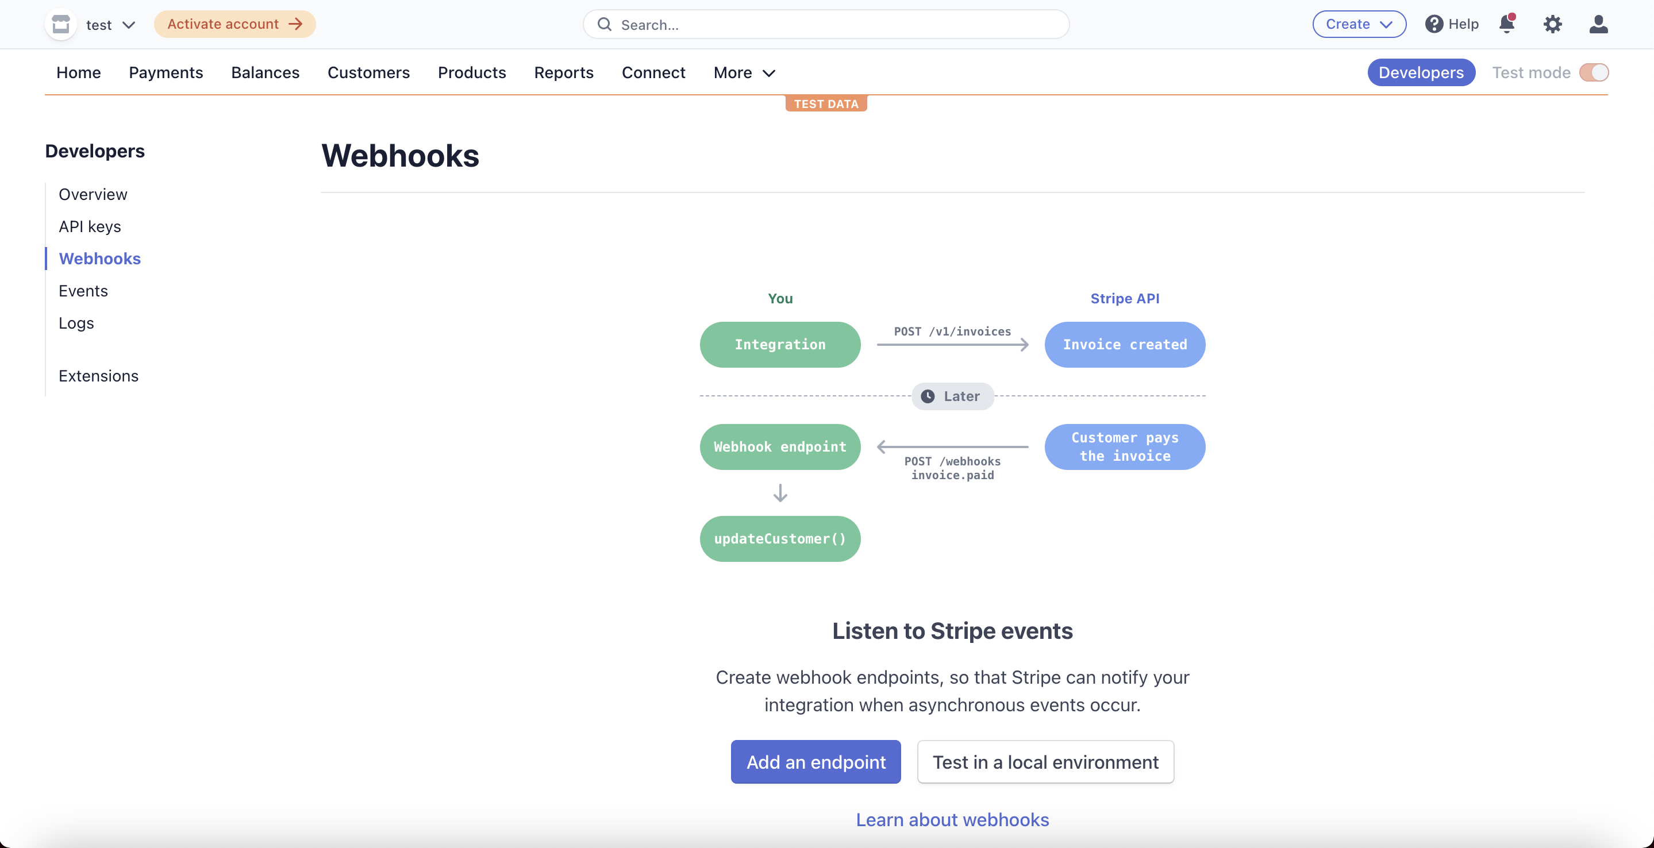Open the Customers tab

click(368, 72)
